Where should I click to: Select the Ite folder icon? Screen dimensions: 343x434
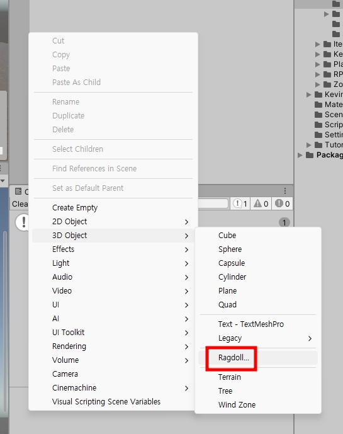point(327,44)
